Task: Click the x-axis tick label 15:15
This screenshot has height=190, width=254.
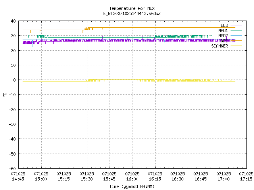Action: (63, 179)
